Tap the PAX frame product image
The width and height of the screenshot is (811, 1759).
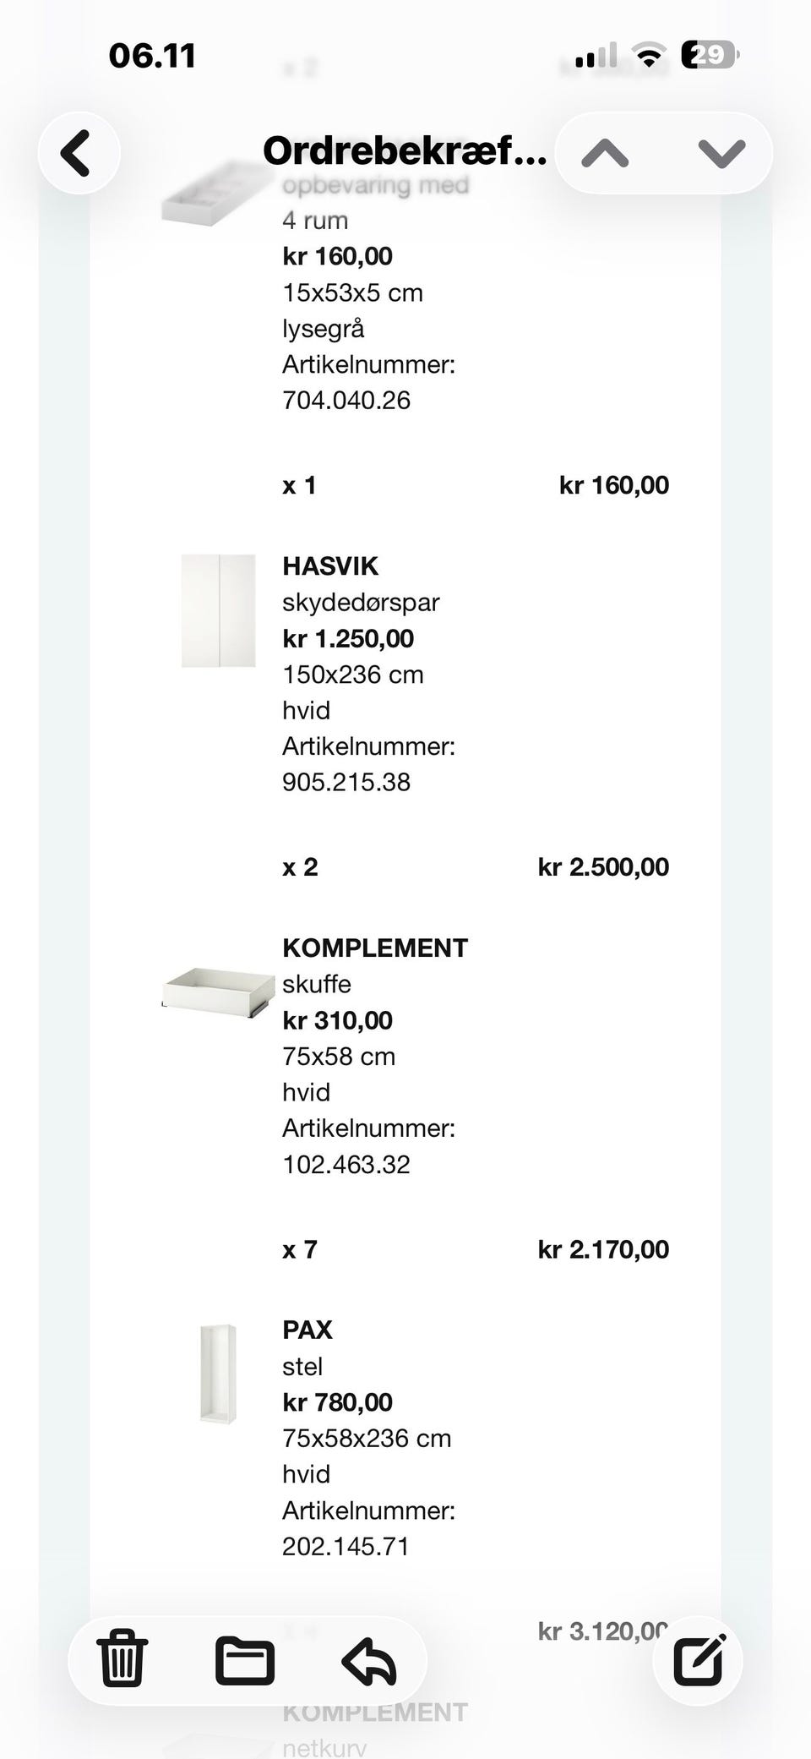click(218, 1374)
